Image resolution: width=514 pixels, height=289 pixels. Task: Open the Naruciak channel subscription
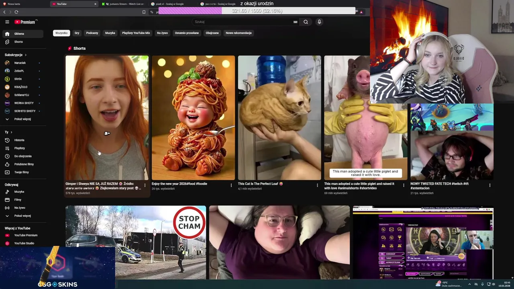click(22, 63)
